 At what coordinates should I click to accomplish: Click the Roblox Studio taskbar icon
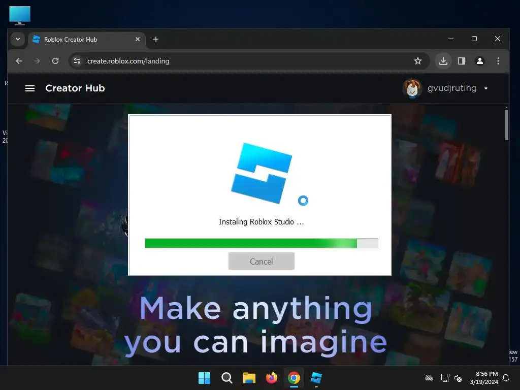point(316,378)
